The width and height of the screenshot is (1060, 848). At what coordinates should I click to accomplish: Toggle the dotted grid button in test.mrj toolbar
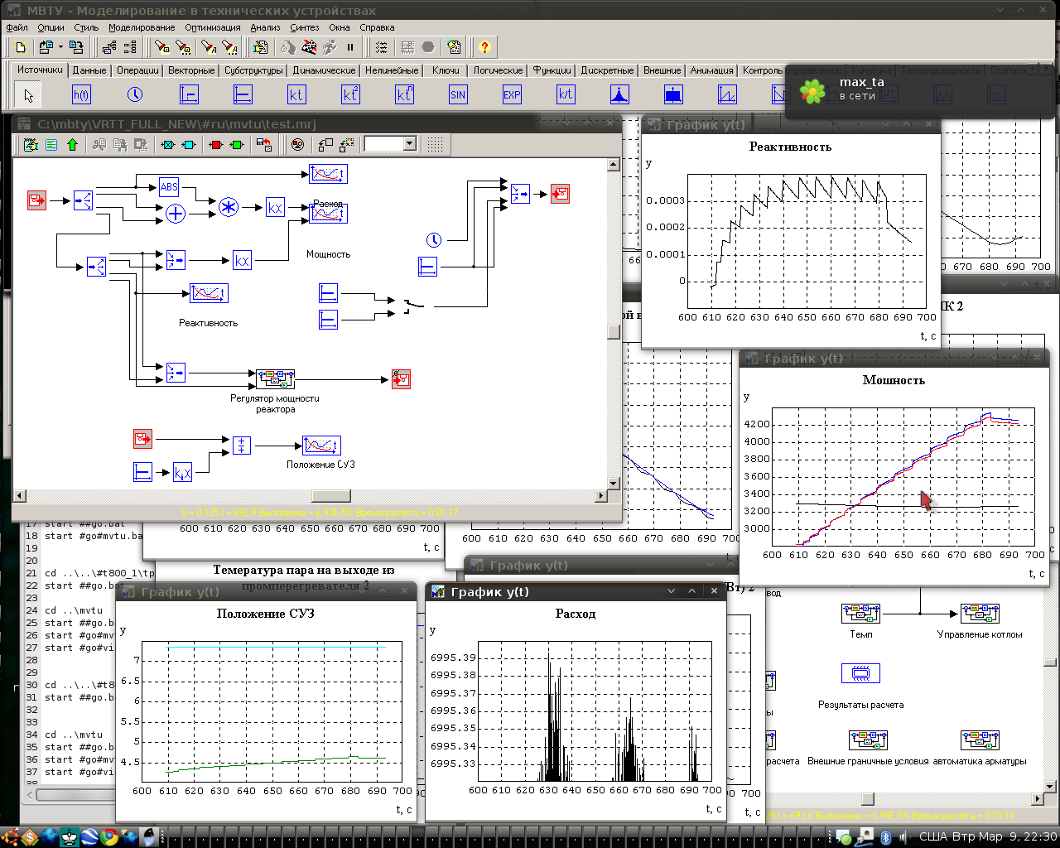[x=435, y=145]
